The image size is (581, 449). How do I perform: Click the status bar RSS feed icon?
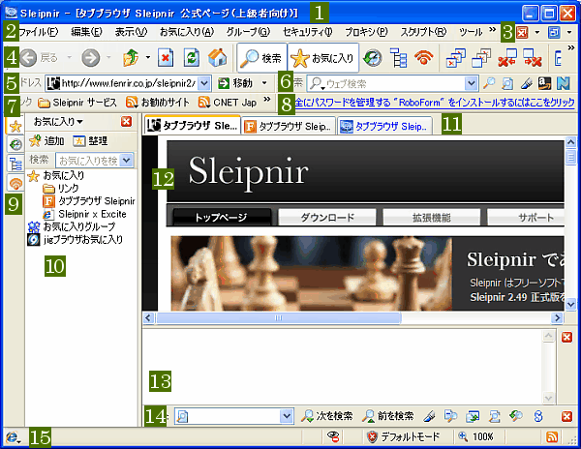click(552, 436)
